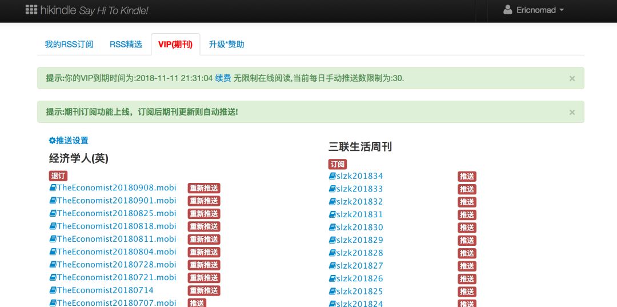Viewport: 617px width, 307px height.
Task: Click 重新推送 for TheEconomist20180728.mobi
Action: [x=204, y=265]
